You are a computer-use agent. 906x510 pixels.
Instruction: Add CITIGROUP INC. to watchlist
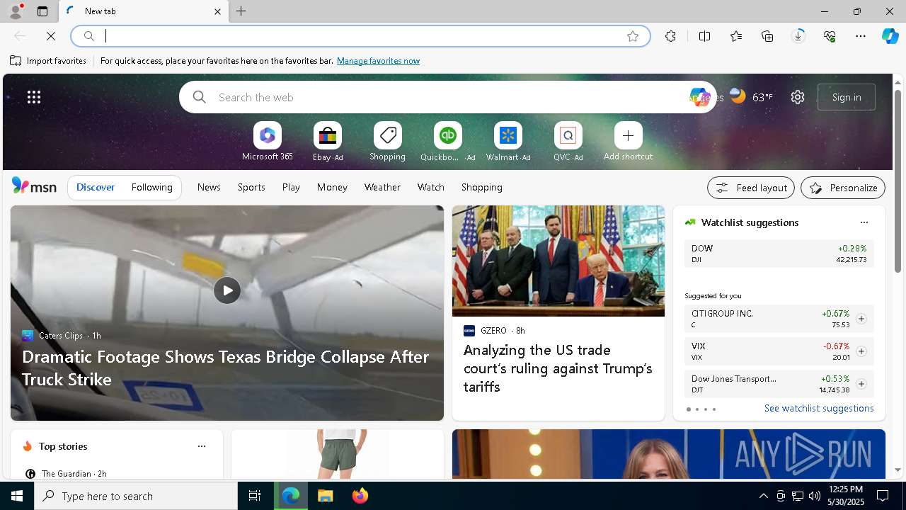(x=861, y=319)
